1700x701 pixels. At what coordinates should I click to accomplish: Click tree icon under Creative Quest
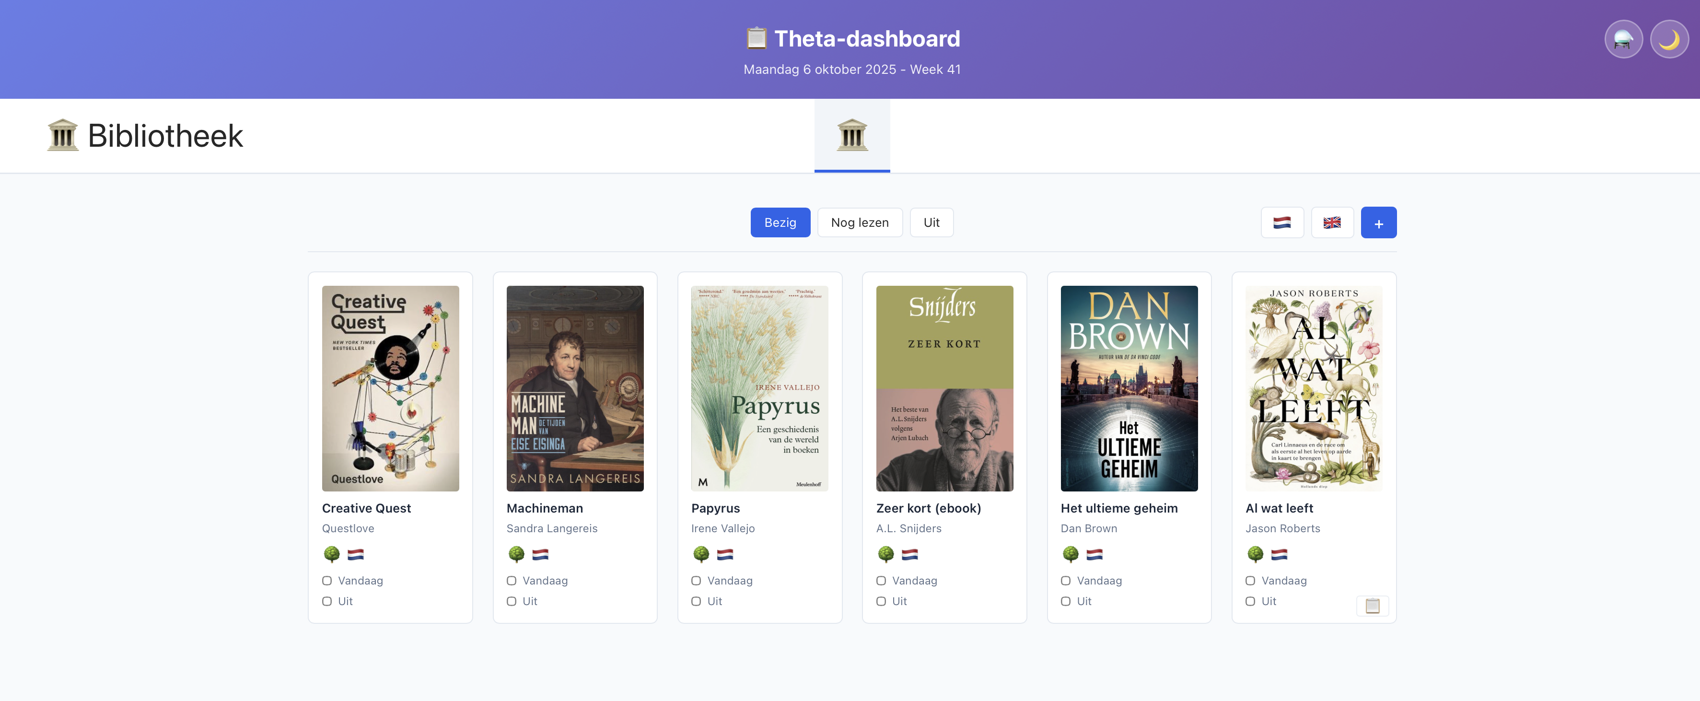coord(331,554)
